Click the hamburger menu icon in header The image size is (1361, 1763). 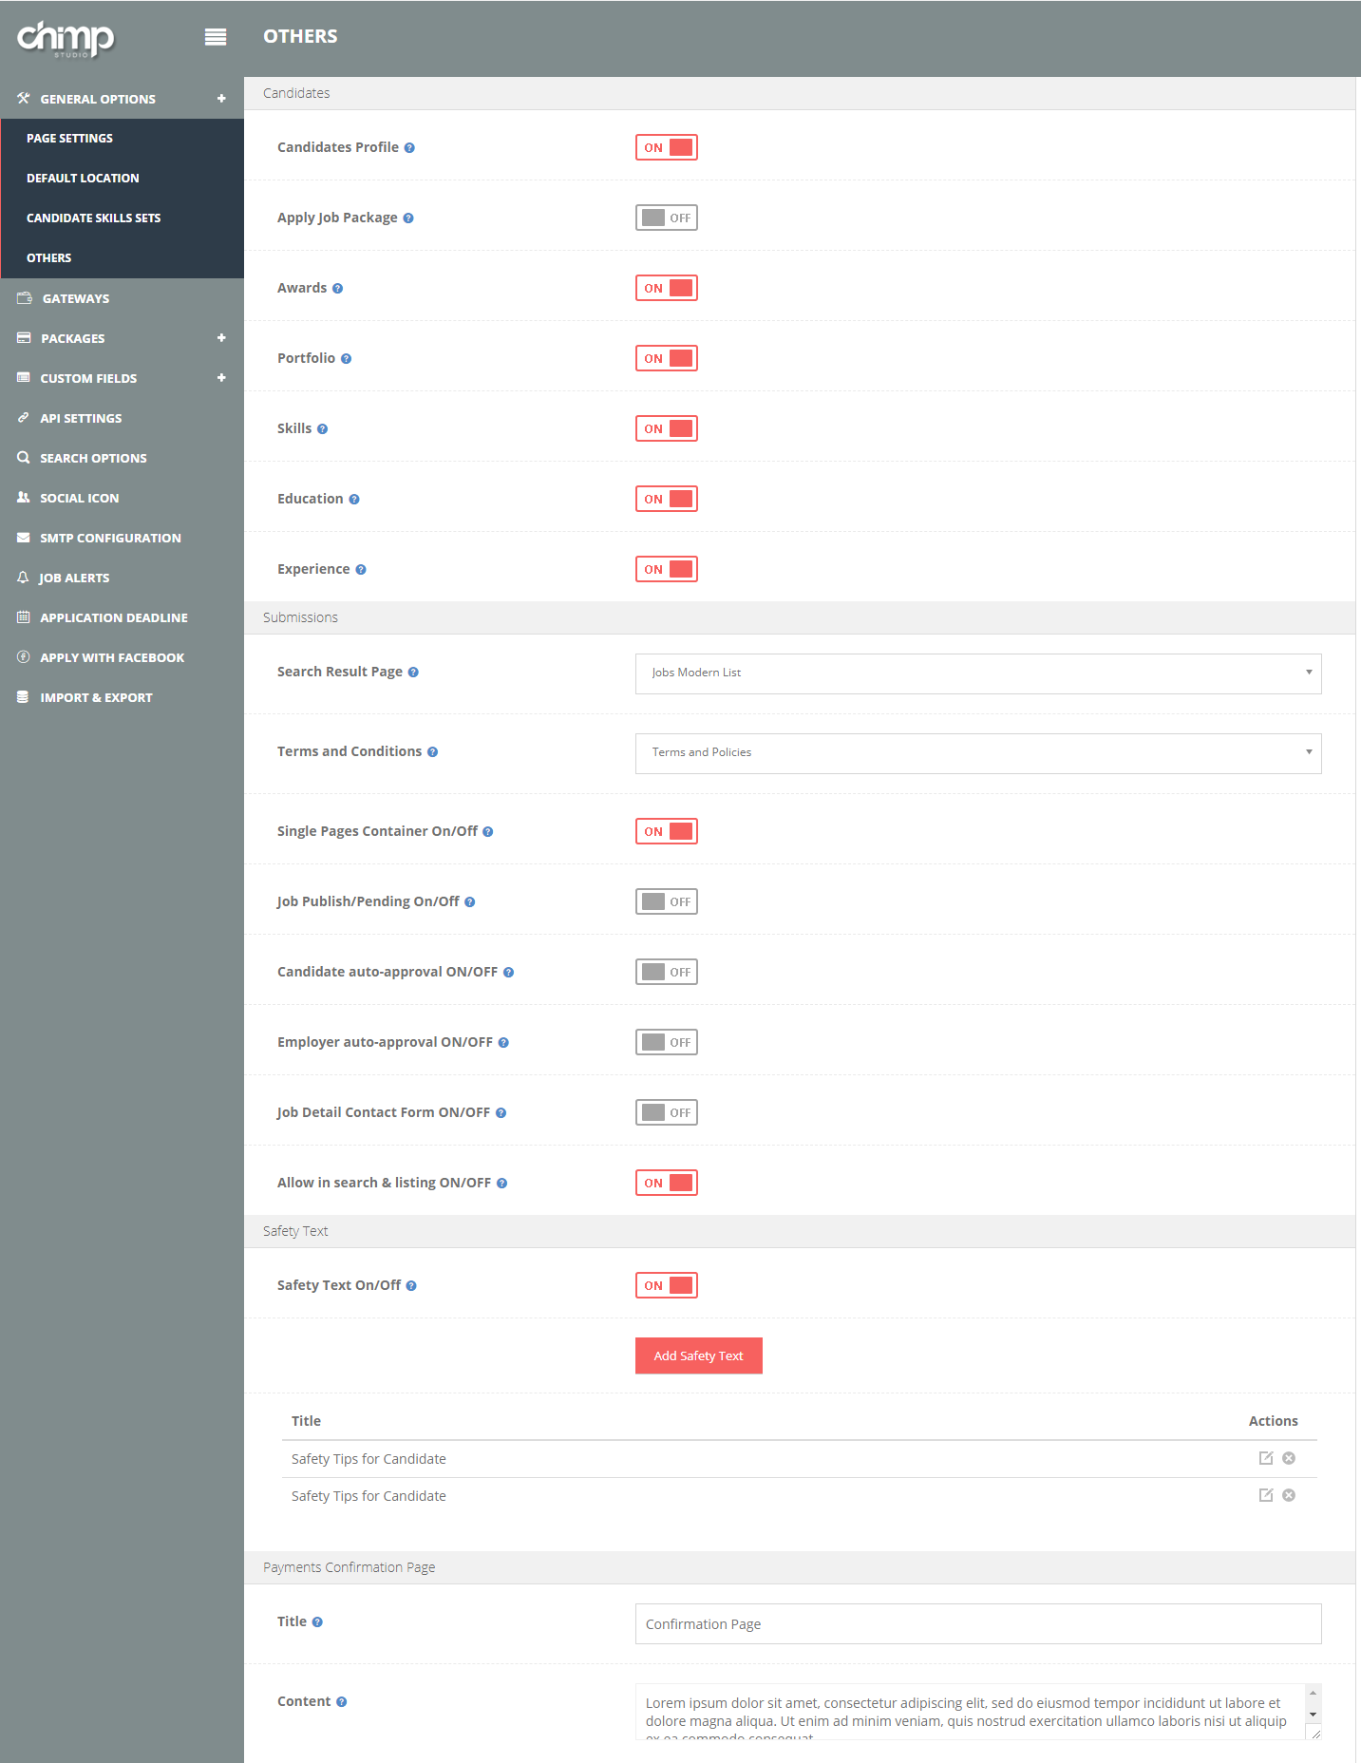(x=216, y=37)
